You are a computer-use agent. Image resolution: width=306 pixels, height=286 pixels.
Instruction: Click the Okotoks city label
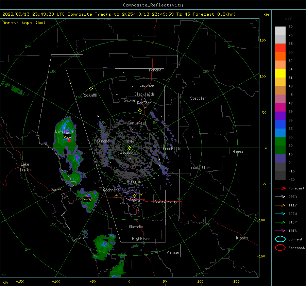pyautogui.click(x=136, y=227)
